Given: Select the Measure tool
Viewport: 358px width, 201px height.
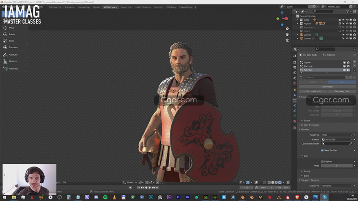Looking at the screenshot, I should click(x=14, y=61).
